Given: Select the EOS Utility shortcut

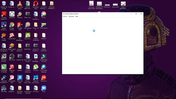Looking at the screenshot, I should (4, 89).
